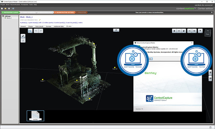The height and width of the screenshot is (129, 215).
Task: Activate the measurement ruler tool
Action: pos(23,36)
